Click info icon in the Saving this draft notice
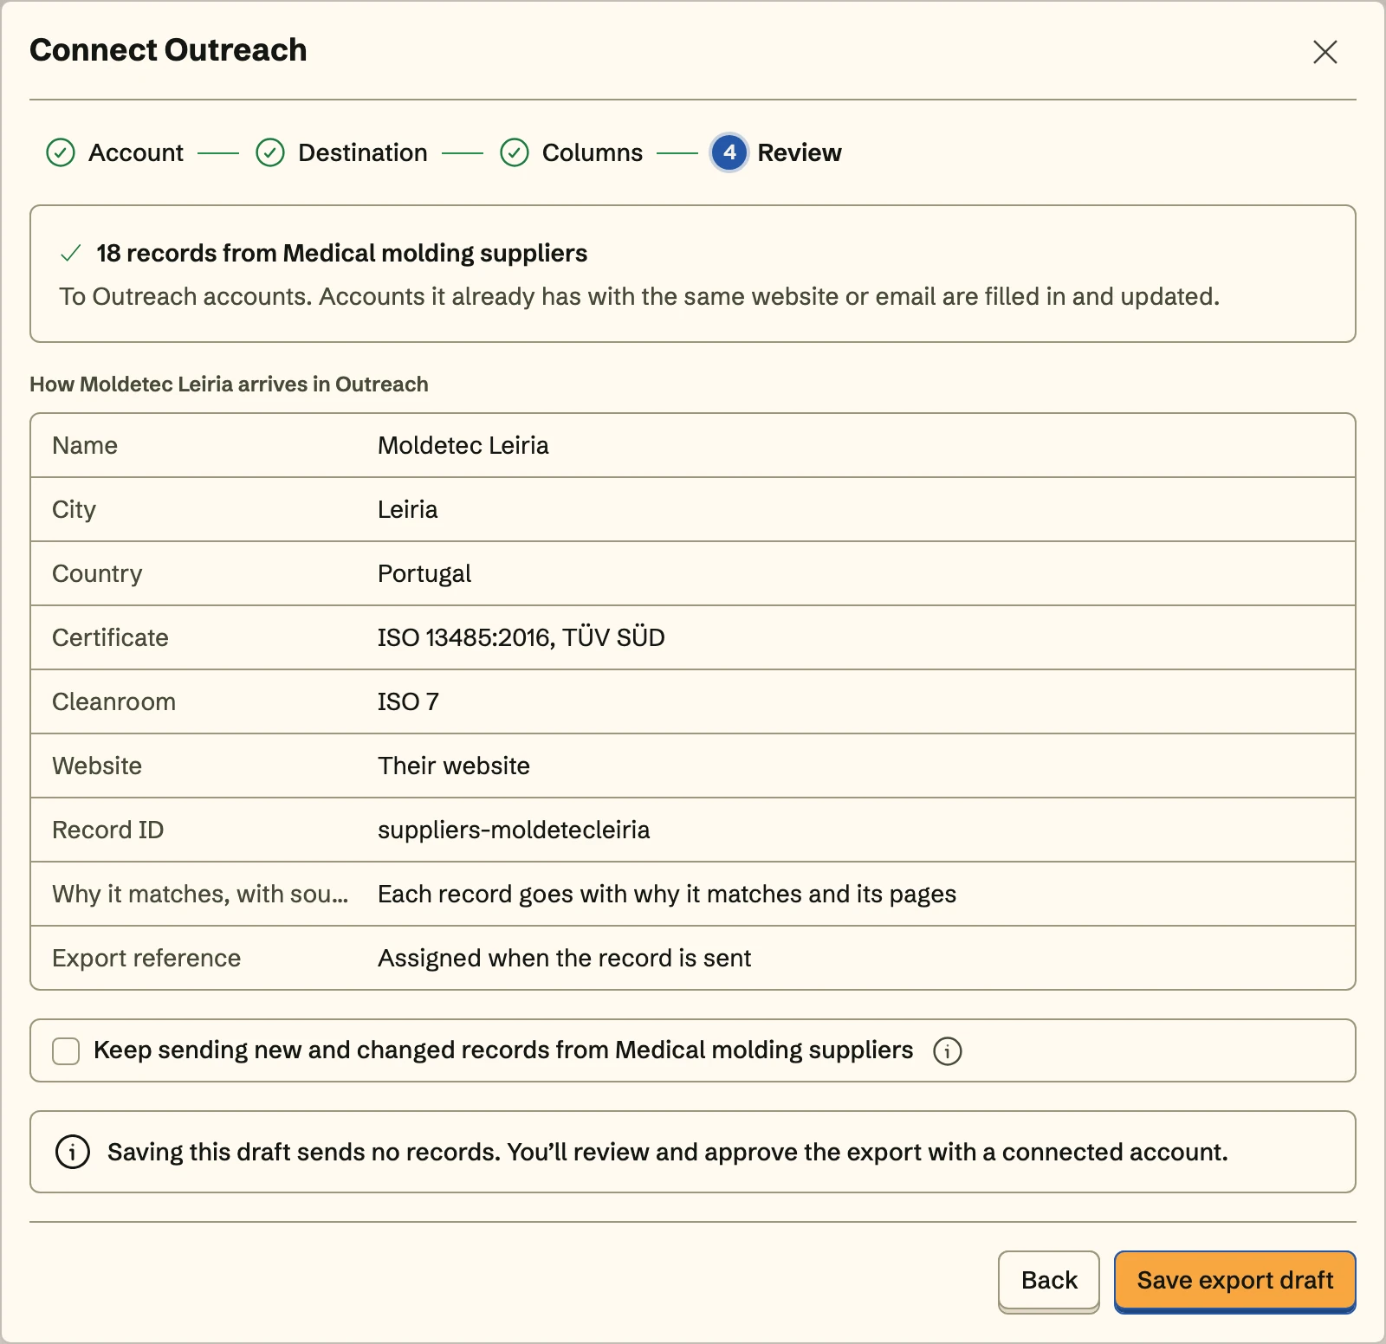This screenshot has height=1344, width=1386. point(73,1152)
